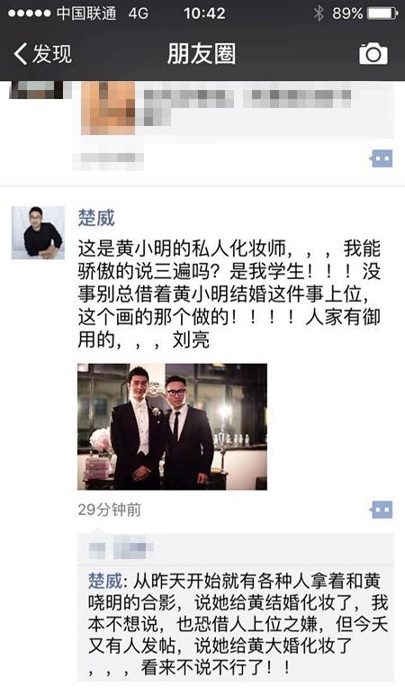Image resolution: width=405 pixels, height=696 pixels.
Task: Tap 楚威 name in the comment
Action: pyautogui.click(x=104, y=581)
